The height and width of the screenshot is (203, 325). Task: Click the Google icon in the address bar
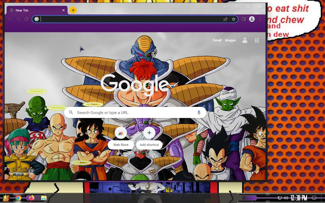tap(37, 19)
